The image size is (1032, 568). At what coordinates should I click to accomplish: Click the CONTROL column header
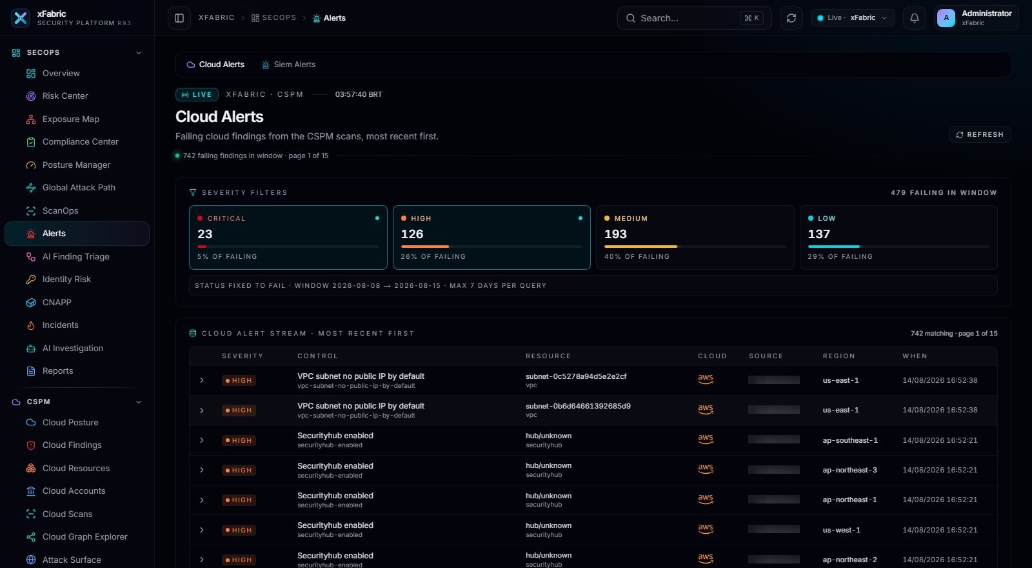(317, 356)
